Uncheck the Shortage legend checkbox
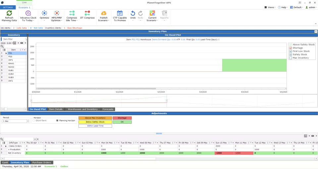The width and height of the screenshot is (318, 169). [x=291, y=48]
